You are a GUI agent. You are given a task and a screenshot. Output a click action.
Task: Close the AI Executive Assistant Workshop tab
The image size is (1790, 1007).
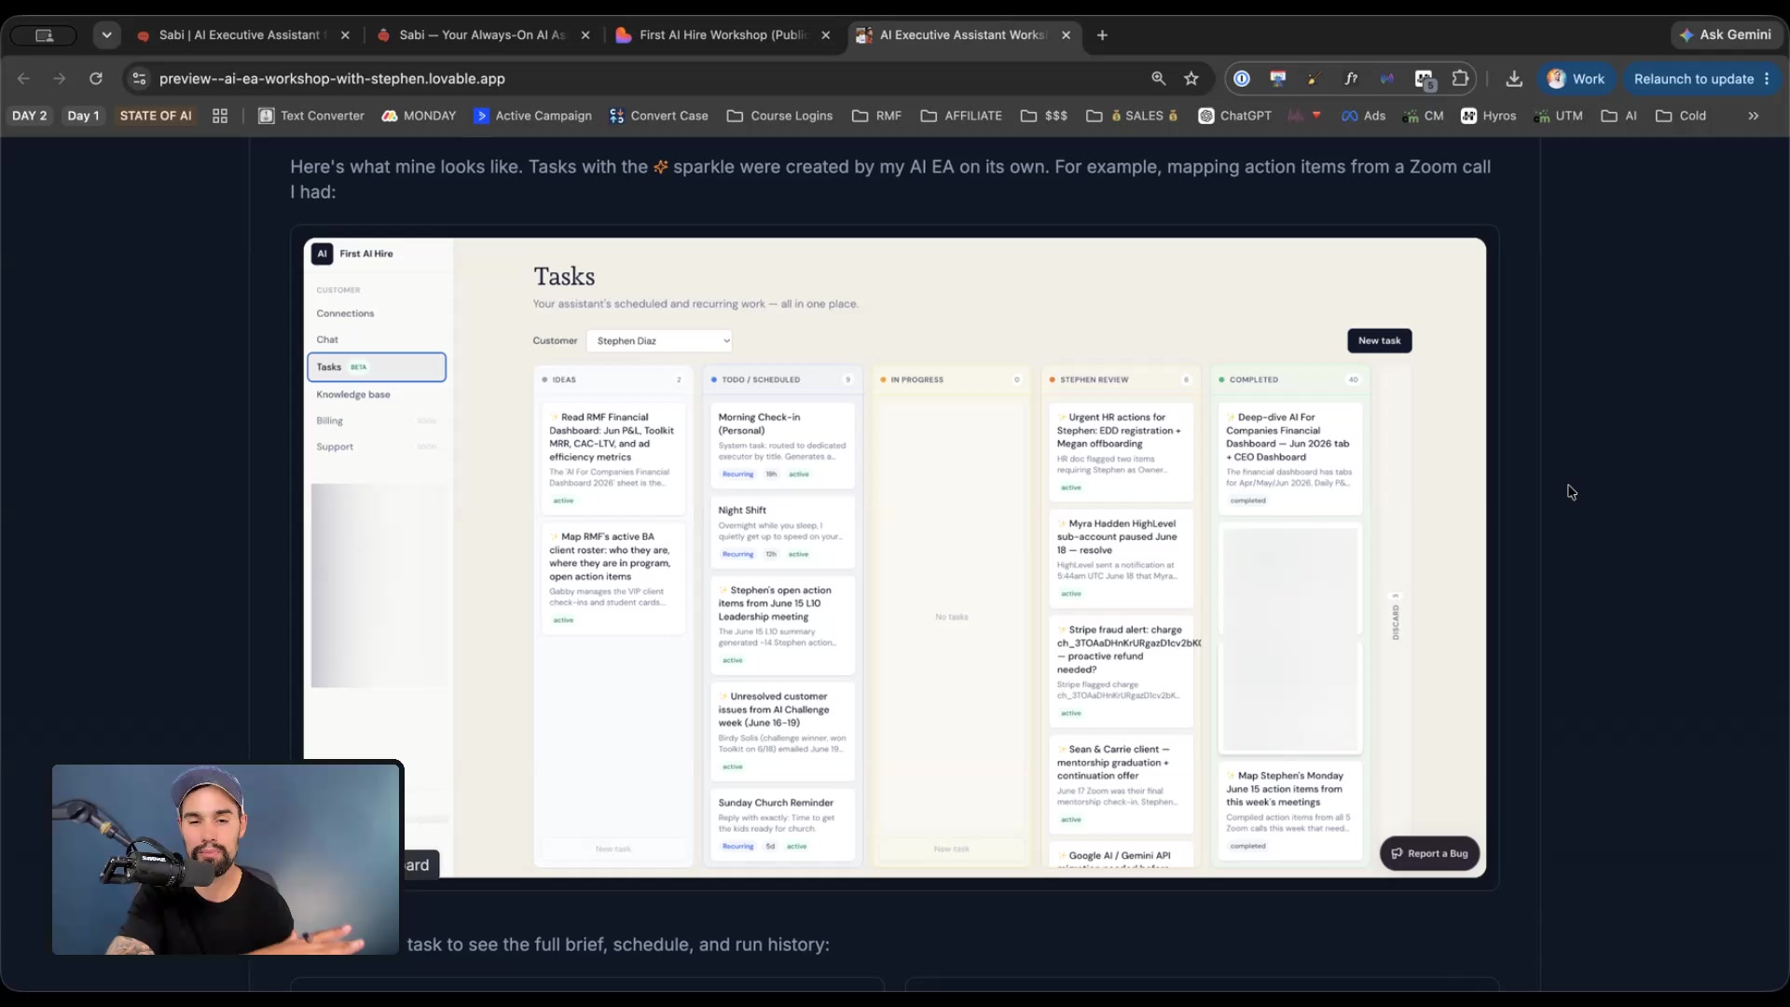(1066, 34)
